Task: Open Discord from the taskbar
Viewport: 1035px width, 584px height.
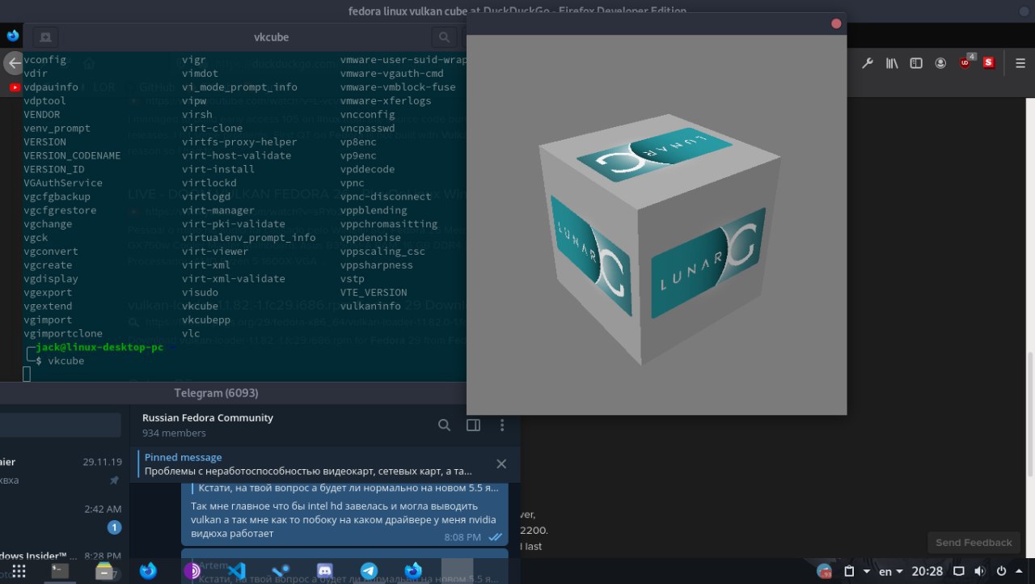Action: tap(324, 571)
